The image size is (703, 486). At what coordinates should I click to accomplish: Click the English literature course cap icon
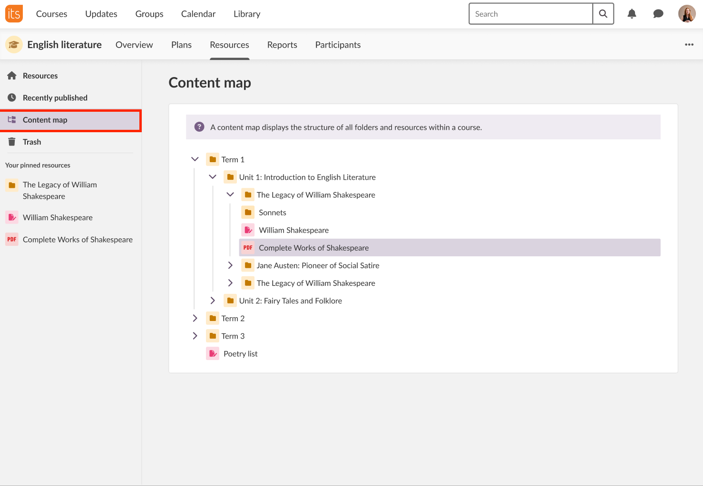pyautogui.click(x=14, y=45)
